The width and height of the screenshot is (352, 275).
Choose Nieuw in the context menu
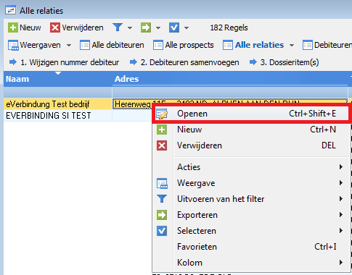[x=251, y=130]
